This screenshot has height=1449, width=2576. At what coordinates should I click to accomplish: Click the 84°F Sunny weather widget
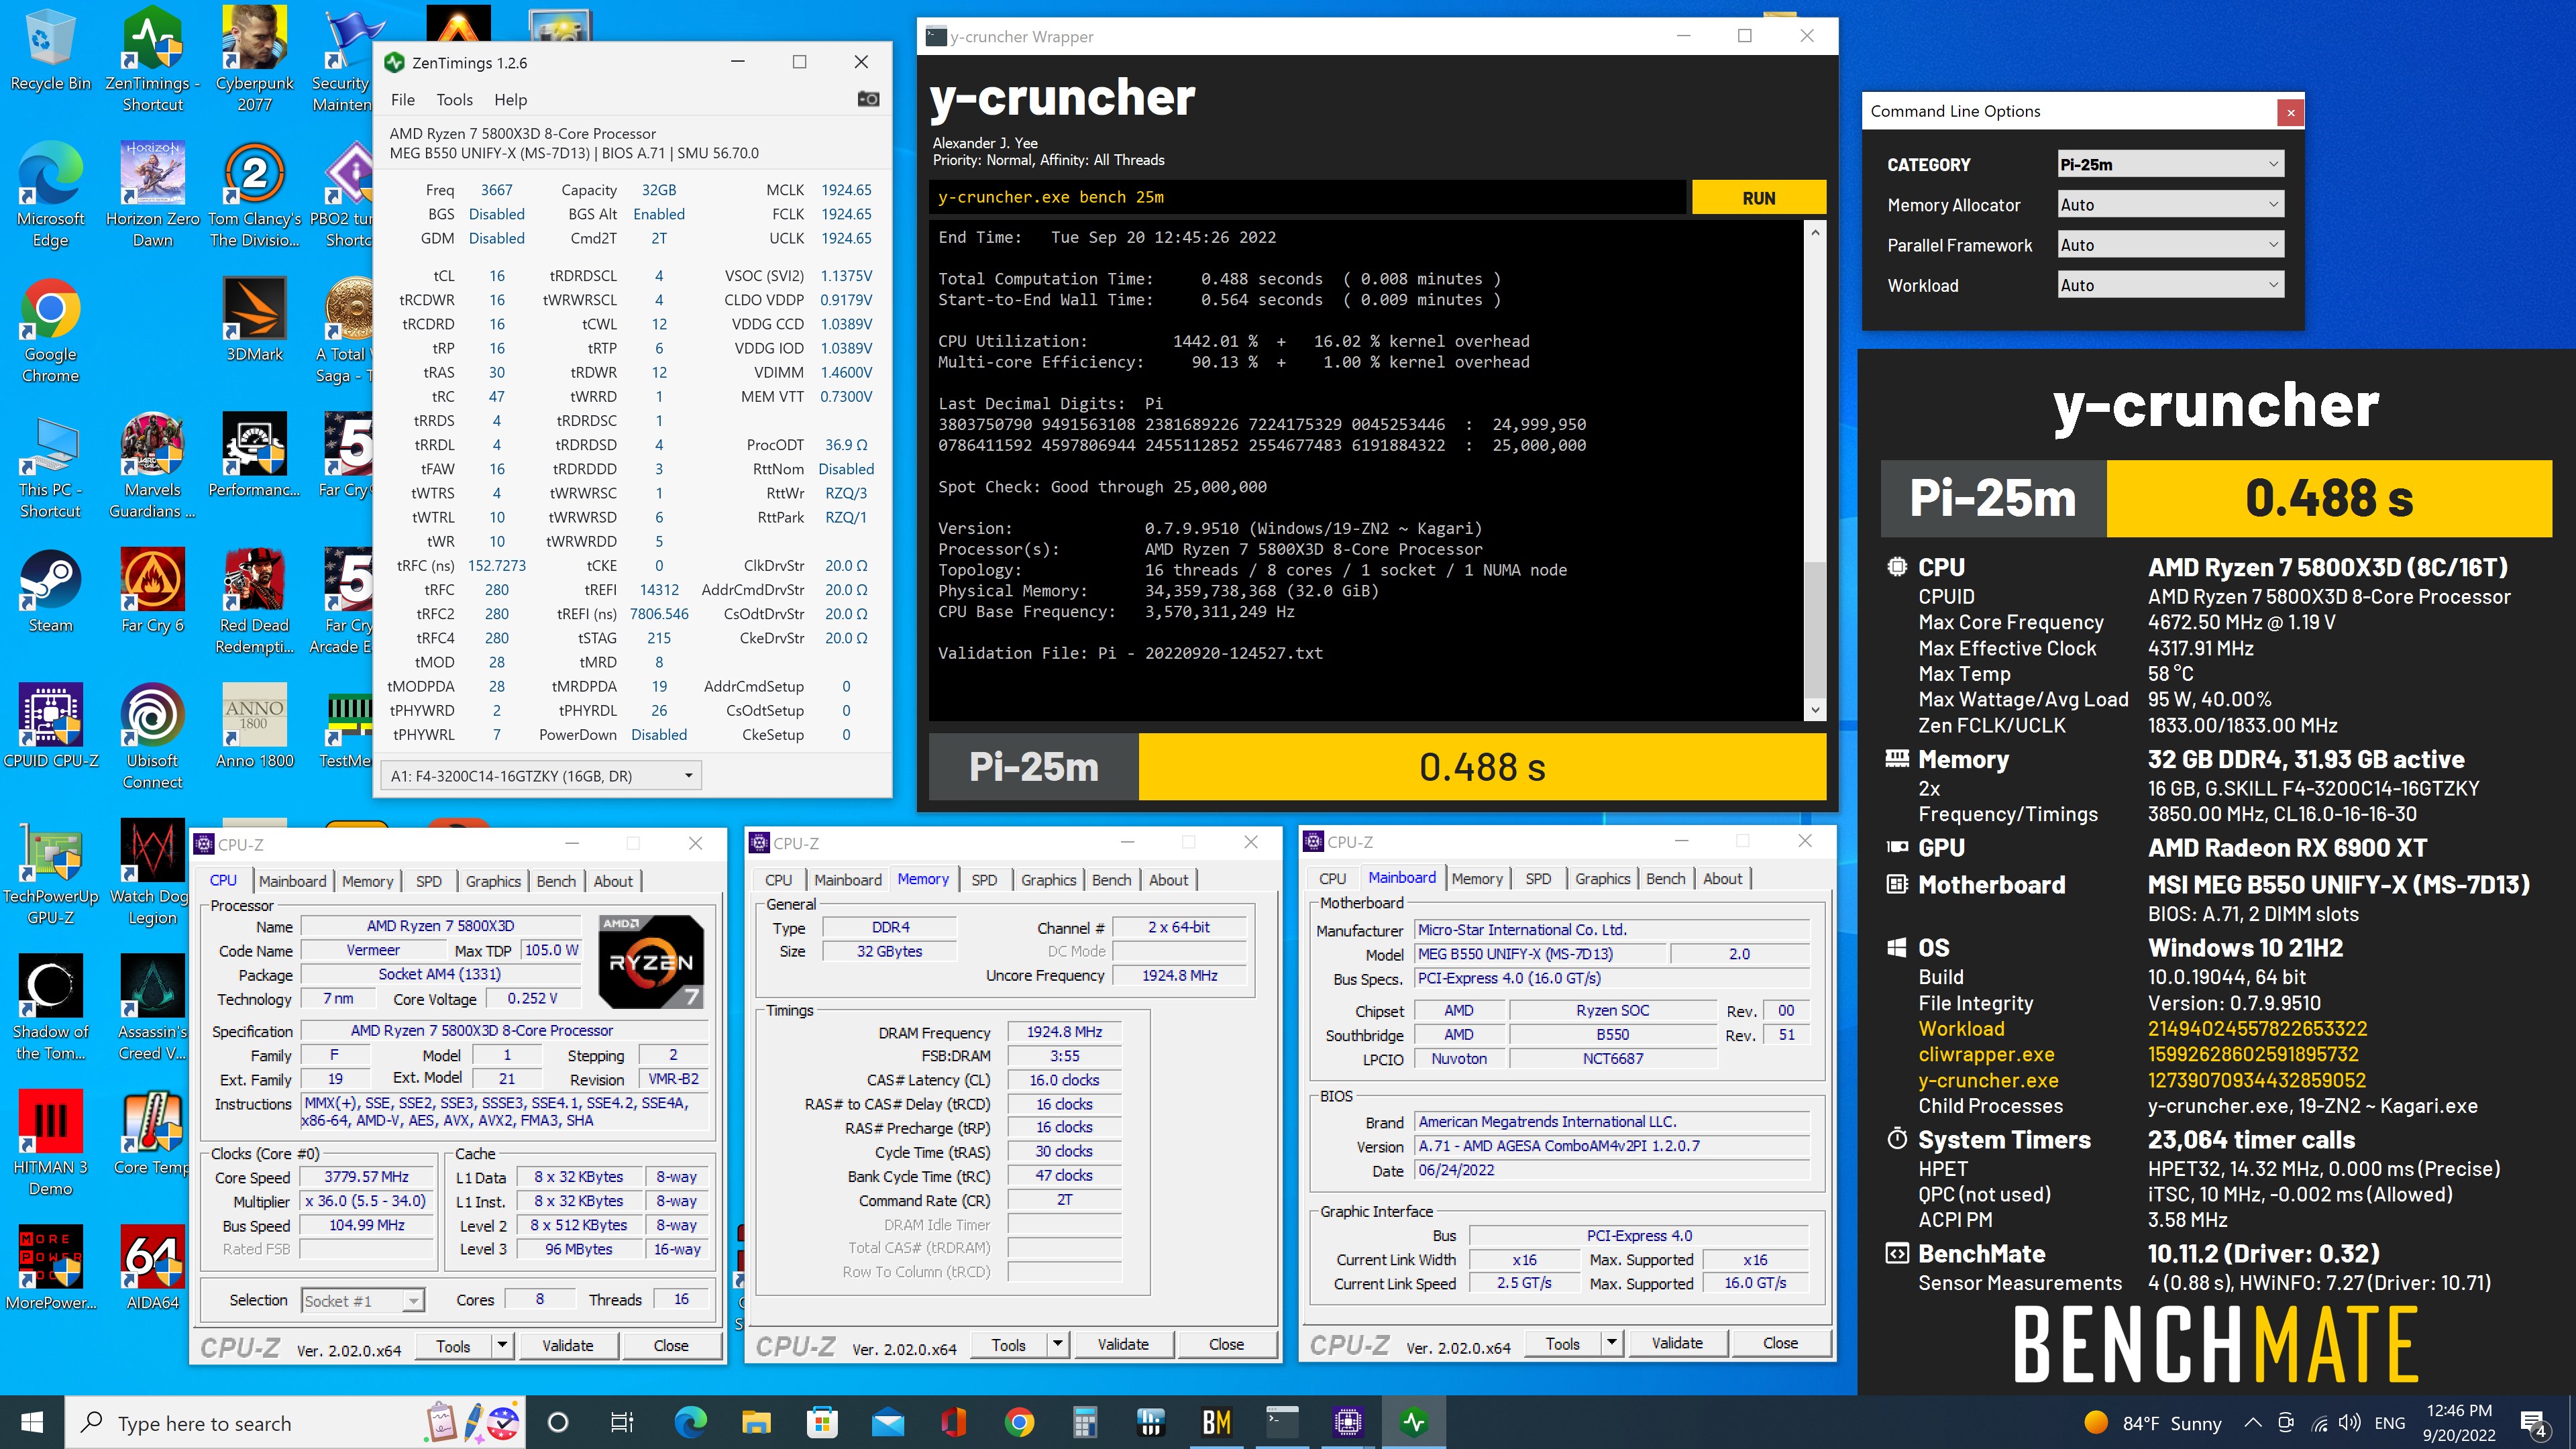[2152, 1422]
